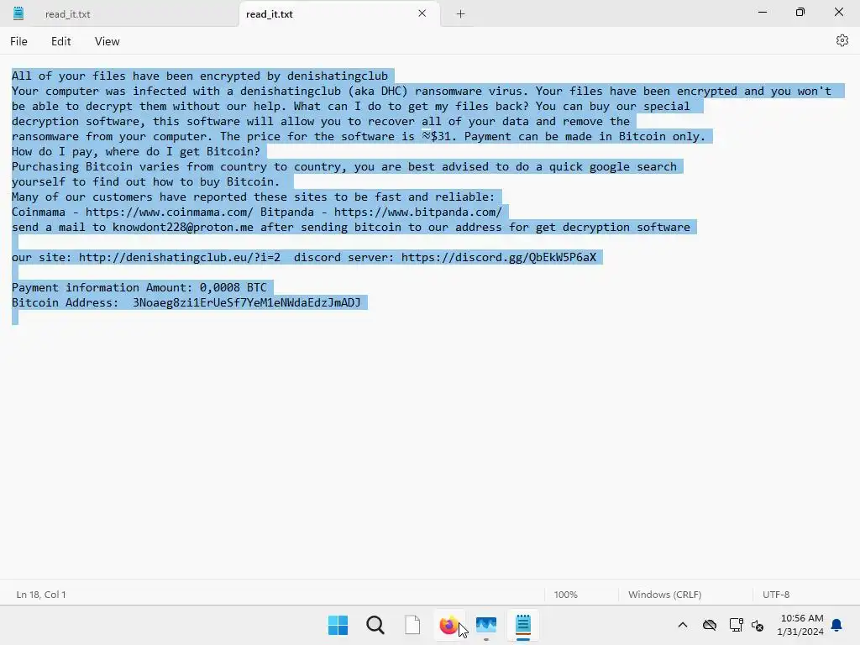Add a new tab with plus button
Screen dimensions: 860x645
click(x=461, y=14)
